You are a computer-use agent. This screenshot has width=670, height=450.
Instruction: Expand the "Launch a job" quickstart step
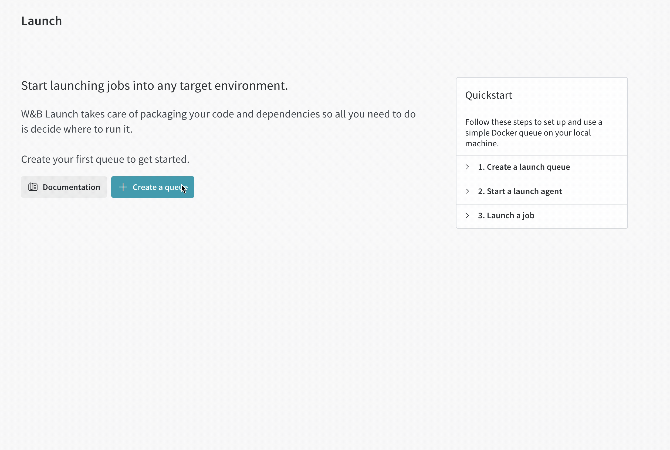[x=506, y=215]
